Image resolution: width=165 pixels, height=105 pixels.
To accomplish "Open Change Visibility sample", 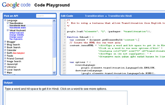I will tap(16, 35).
